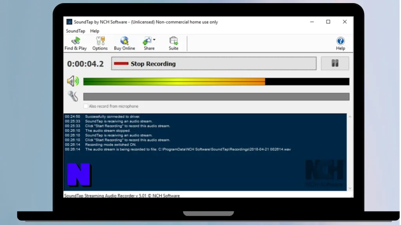Image resolution: width=401 pixels, height=225 pixels.
Task: Open the Help toolbar icon
Action: [340, 43]
